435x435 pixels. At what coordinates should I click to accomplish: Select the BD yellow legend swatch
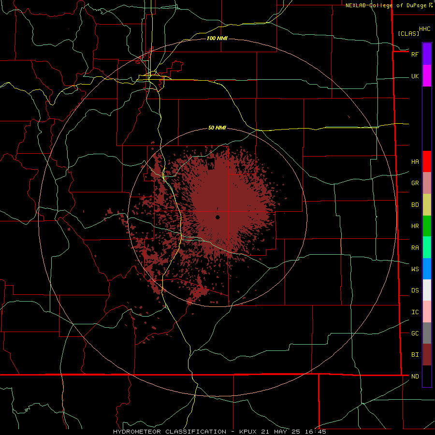[x=427, y=205]
